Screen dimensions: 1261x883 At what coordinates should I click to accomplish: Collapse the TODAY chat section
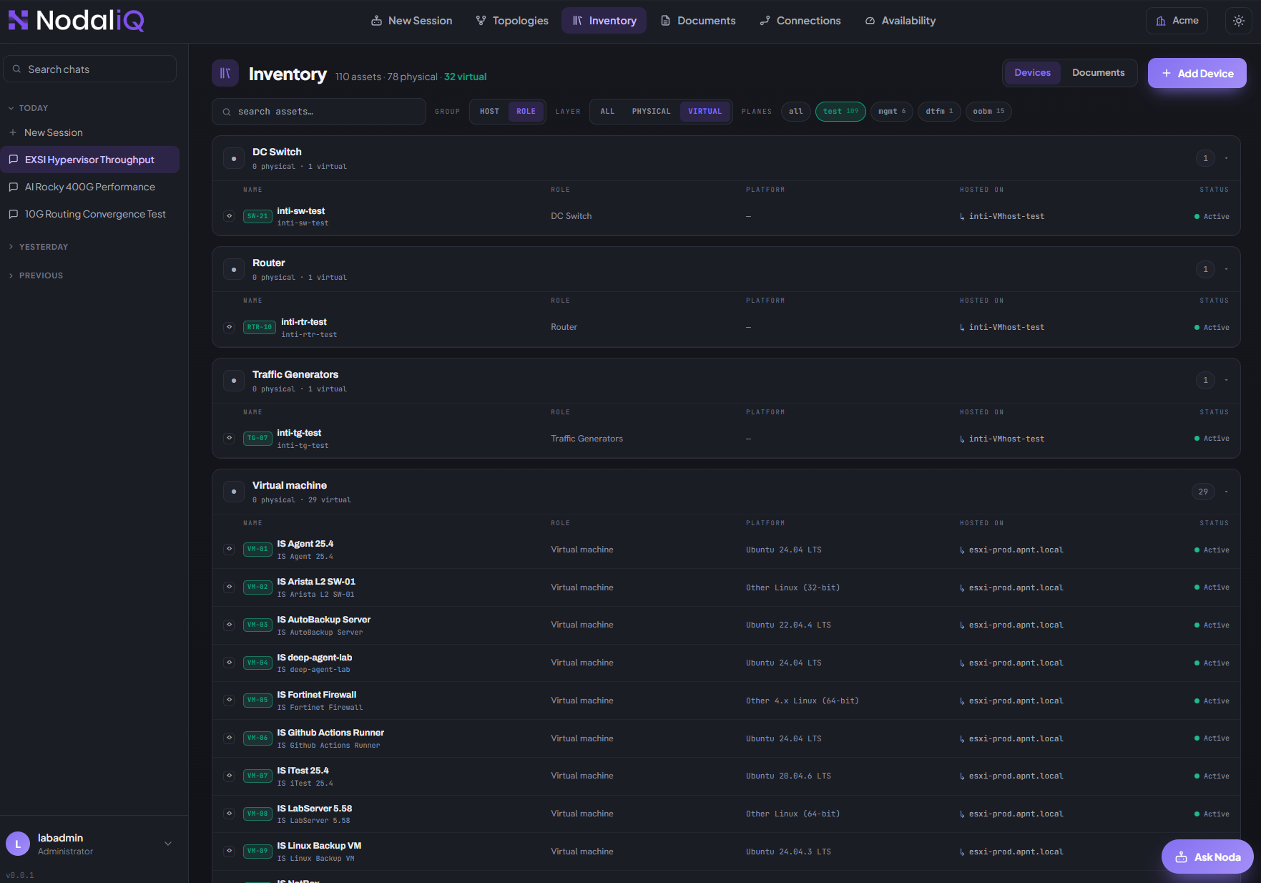tap(29, 108)
